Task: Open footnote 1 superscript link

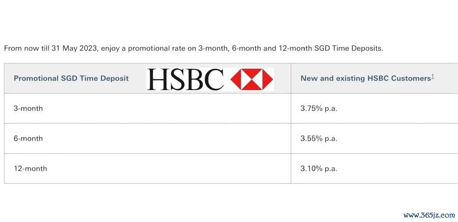Action: point(433,77)
